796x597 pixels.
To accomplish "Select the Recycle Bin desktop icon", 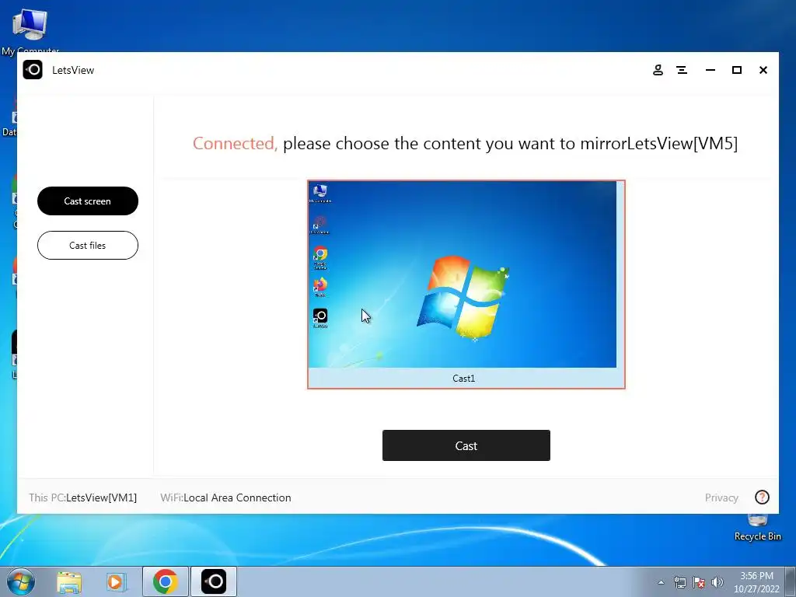I will pos(757,528).
